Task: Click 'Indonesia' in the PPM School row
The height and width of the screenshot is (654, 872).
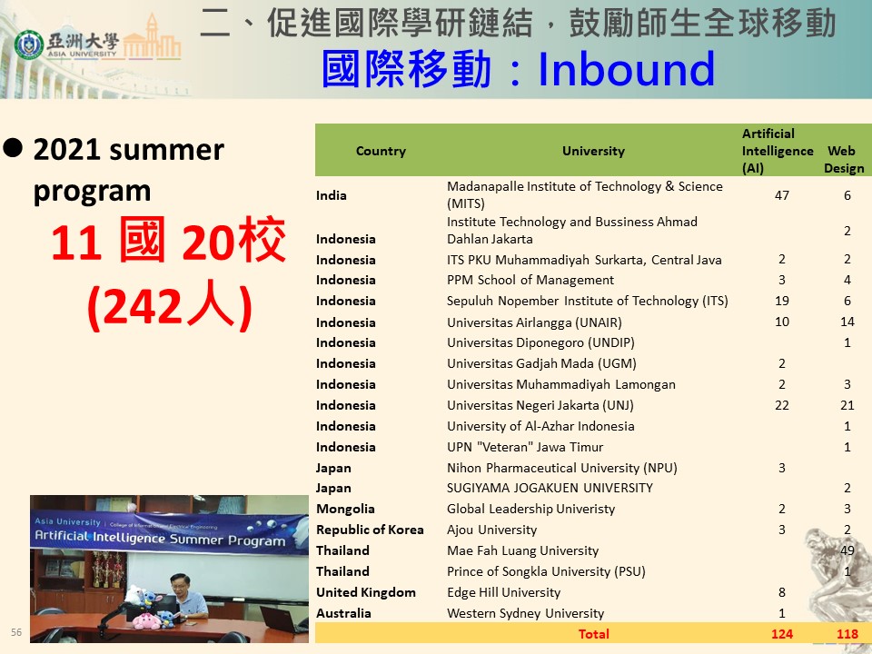Action: [x=345, y=280]
